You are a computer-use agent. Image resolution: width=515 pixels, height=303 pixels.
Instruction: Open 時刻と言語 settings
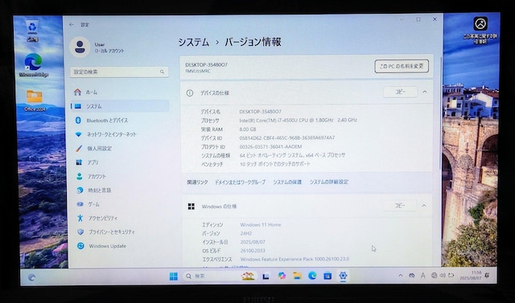120,190
